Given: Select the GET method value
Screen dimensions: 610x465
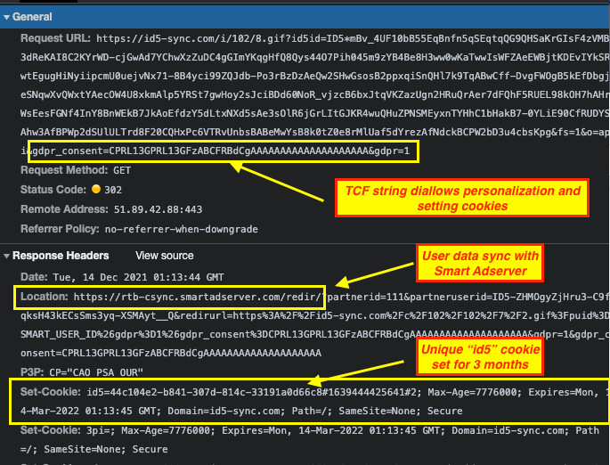Looking at the screenshot, I should (122, 170).
